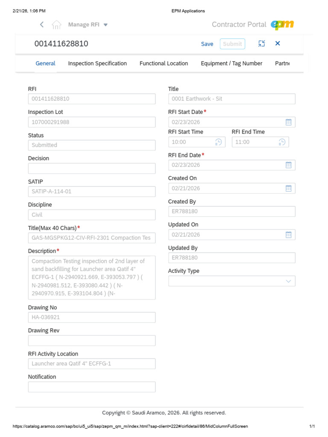
Task: Click the Created By field
Action: point(232,212)
